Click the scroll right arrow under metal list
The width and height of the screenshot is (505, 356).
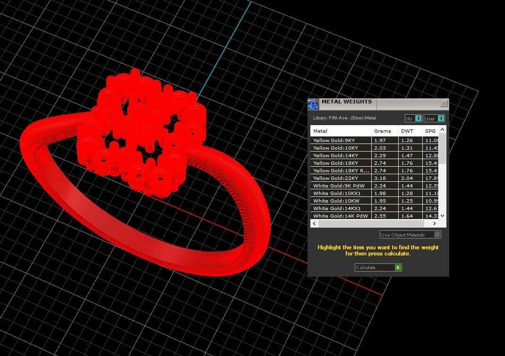[435, 223]
